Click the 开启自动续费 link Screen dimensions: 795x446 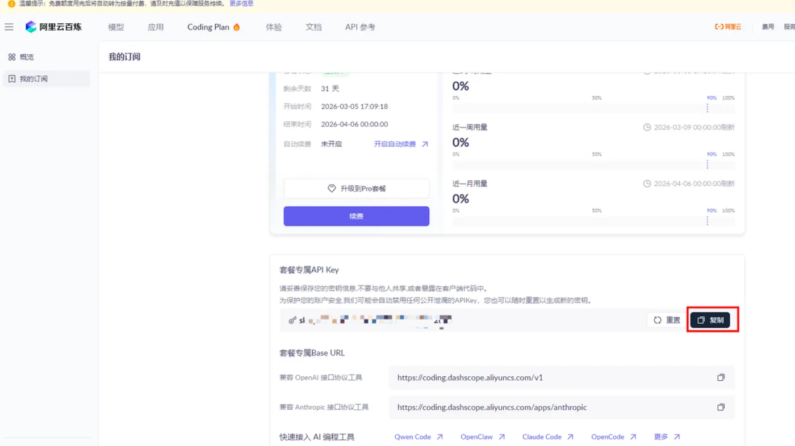coord(401,144)
